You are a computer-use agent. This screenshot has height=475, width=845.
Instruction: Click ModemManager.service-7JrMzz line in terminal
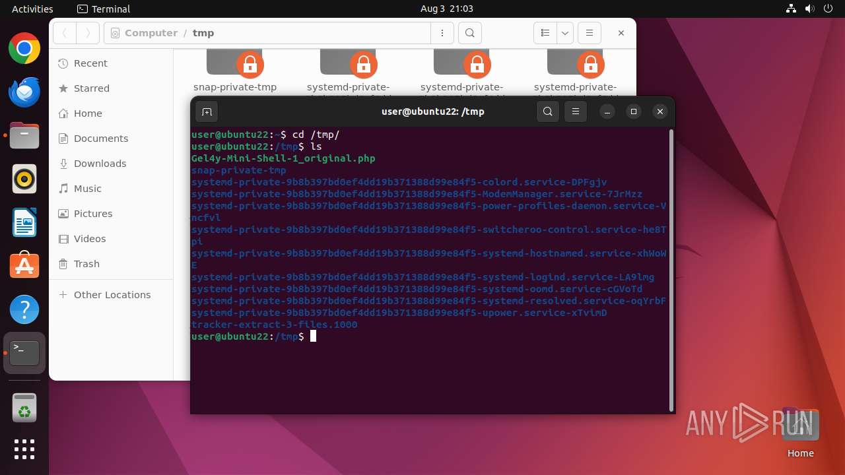[417, 194]
